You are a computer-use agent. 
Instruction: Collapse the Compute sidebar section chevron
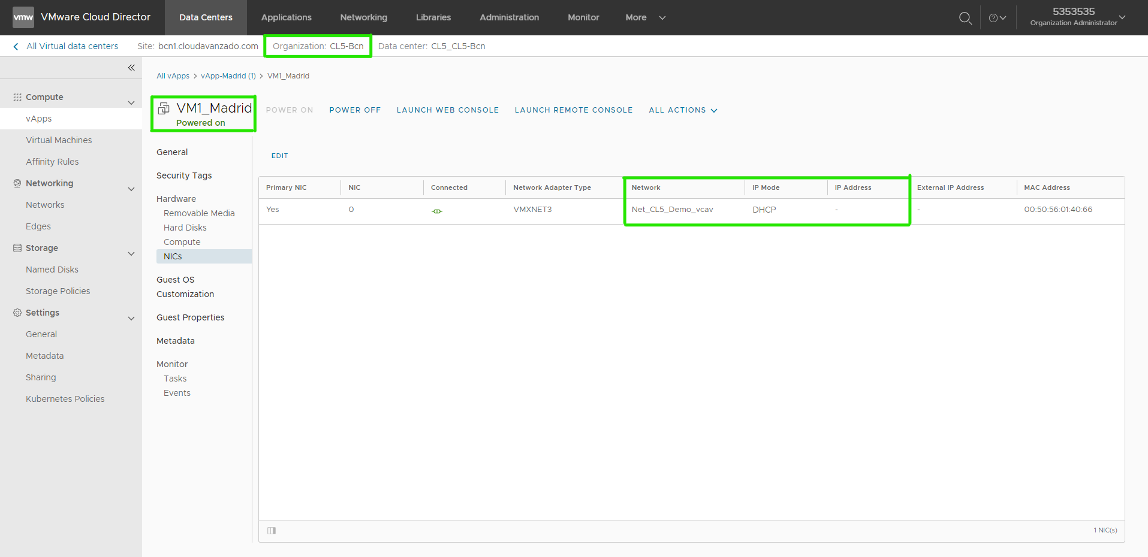click(131, 103)
